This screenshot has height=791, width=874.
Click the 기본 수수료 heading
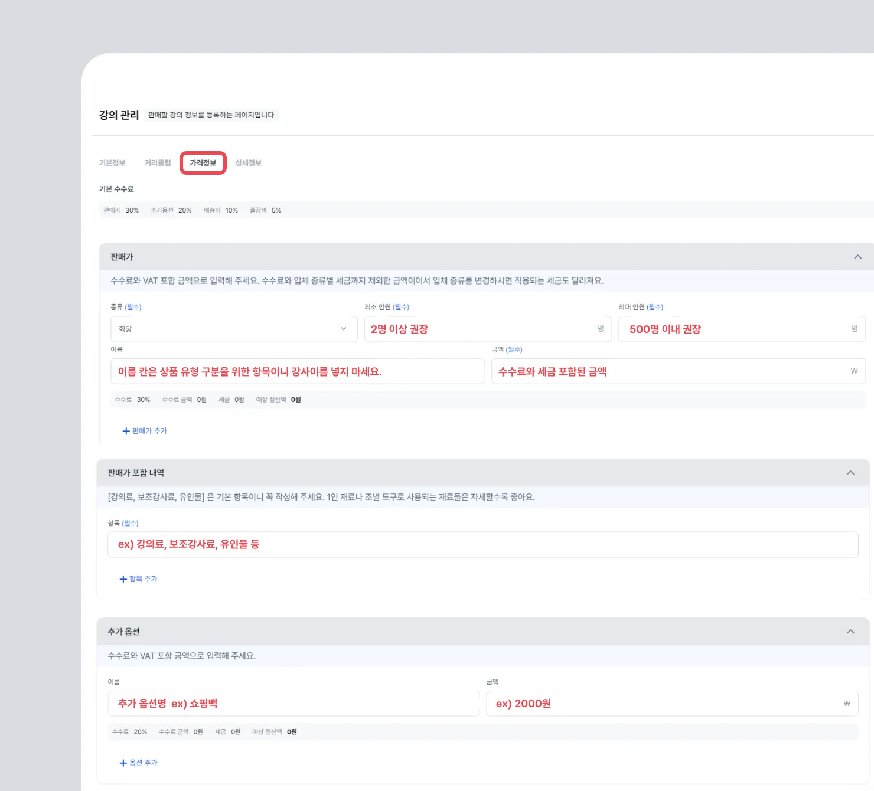click(x=116, y=189)
